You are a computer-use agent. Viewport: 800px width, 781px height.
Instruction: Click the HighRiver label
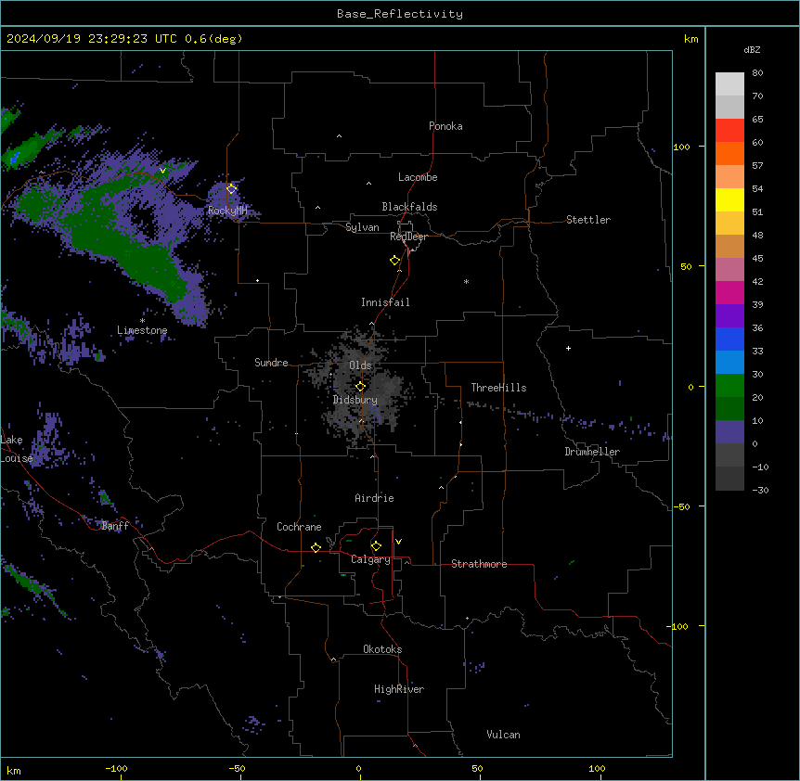[x=399, y=689]
